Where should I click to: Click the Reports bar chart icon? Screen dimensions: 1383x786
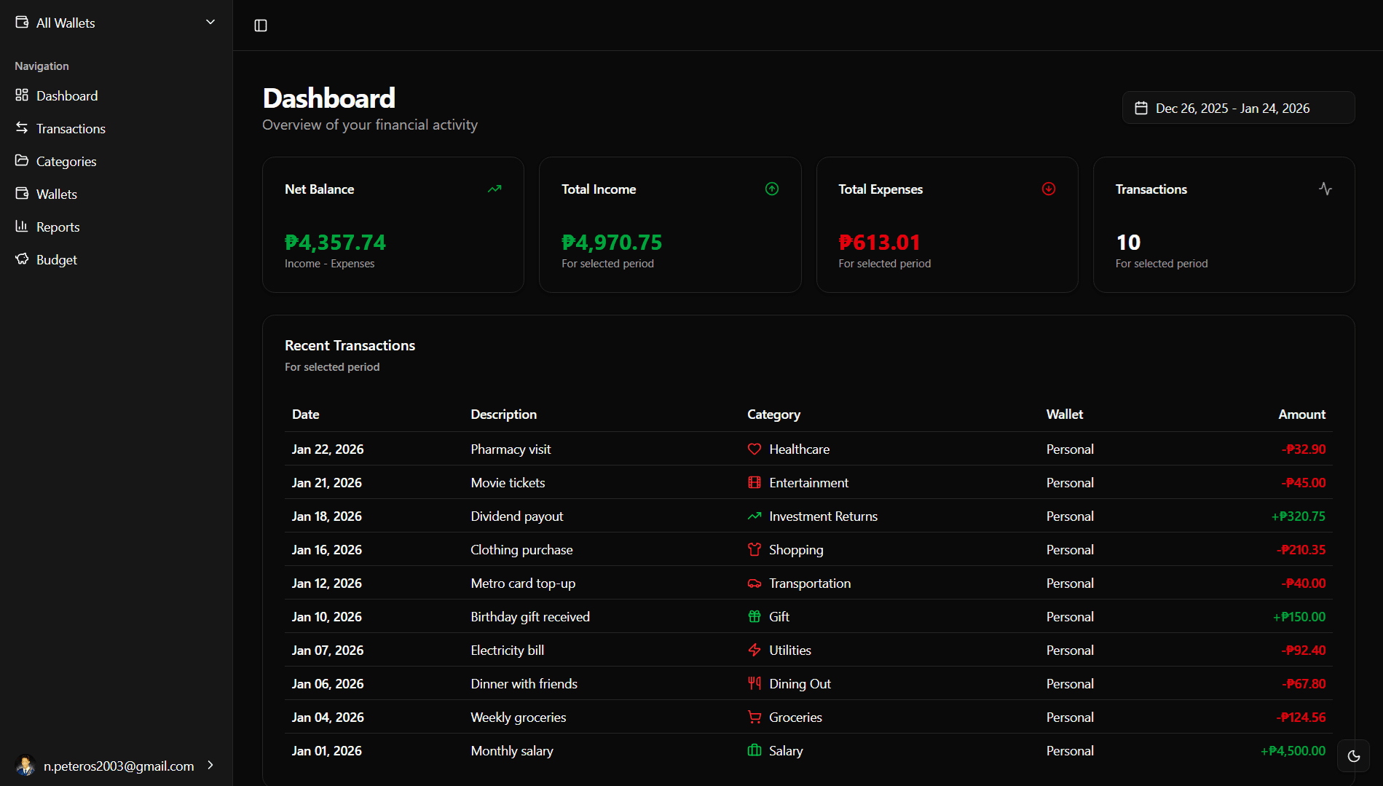pyautogui.click(x=22, y=226)
